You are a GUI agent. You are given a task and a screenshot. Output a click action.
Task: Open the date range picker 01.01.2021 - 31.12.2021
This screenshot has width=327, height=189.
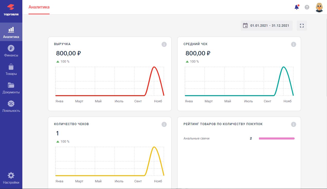click(267, 26)
